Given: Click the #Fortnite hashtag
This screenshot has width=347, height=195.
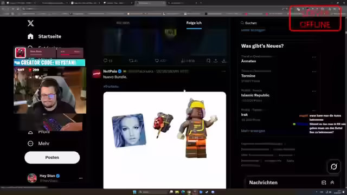Looking at the screenshot, I should click(x=111, y=87).
